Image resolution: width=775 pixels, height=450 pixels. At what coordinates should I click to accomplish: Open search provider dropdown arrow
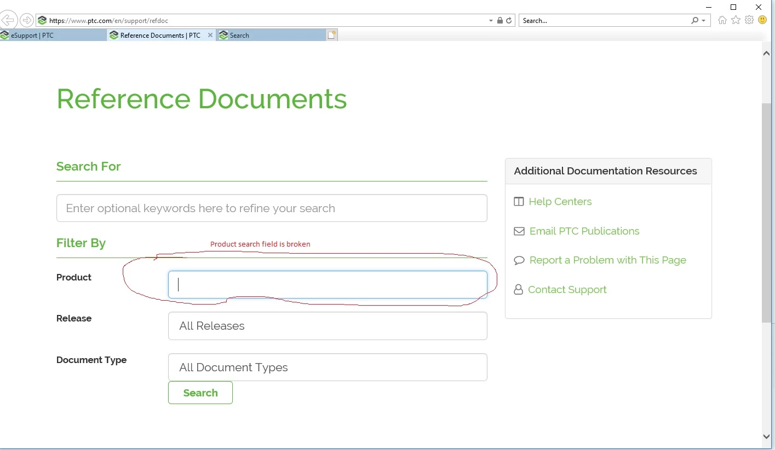point(704,21)
